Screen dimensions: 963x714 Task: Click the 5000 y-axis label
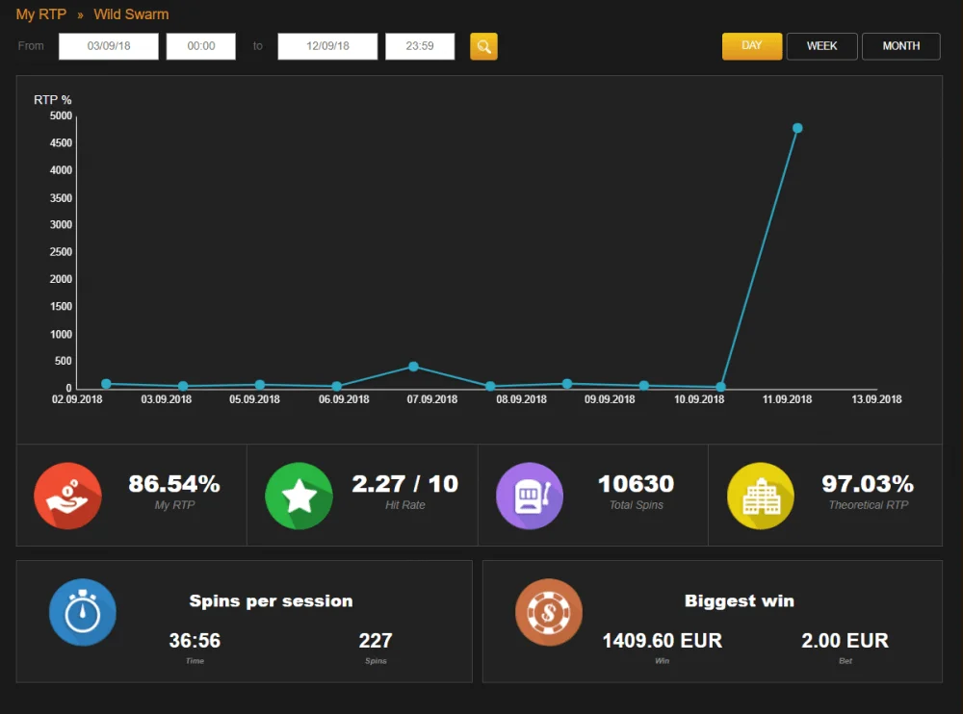pyautogui.click(x=61, y=115)
